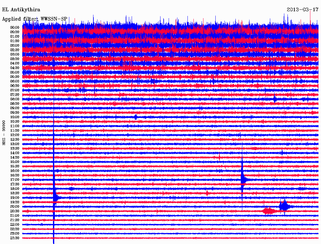This screenshot has height=244, width=321.
Task: Select the 19:00 time label
Action: 15,198
